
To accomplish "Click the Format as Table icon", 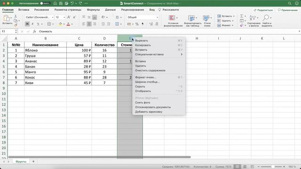I will [191, 18].
